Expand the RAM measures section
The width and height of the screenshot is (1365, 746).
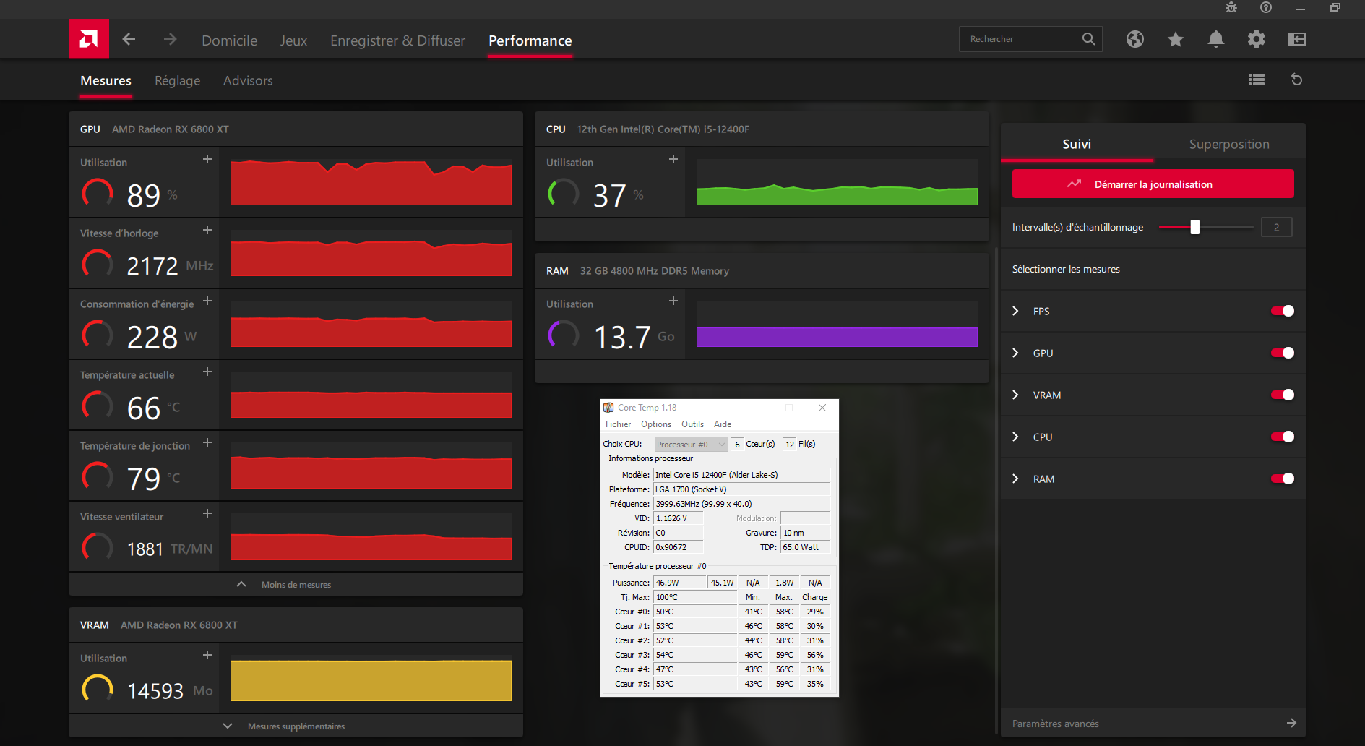click(x=1015, y=479)
